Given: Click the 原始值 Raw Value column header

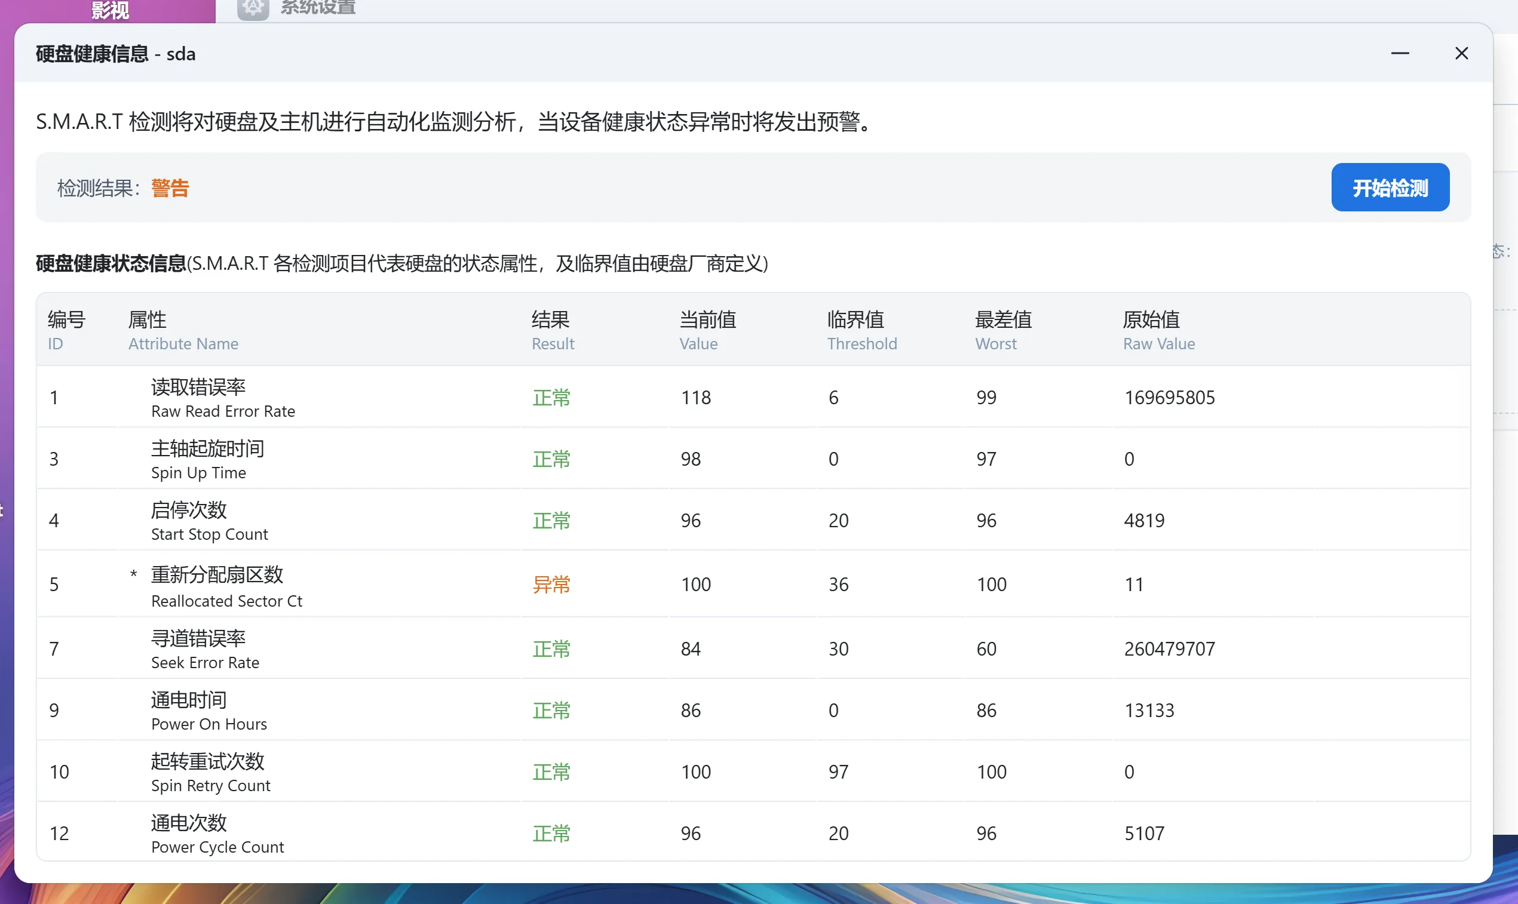Looking at the screenshot, I should click(x=1158, y=330).
